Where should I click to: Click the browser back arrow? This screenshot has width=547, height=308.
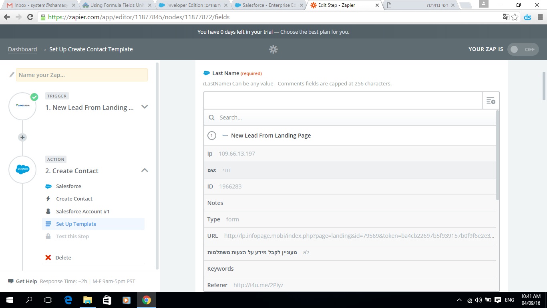coord(7,17)
